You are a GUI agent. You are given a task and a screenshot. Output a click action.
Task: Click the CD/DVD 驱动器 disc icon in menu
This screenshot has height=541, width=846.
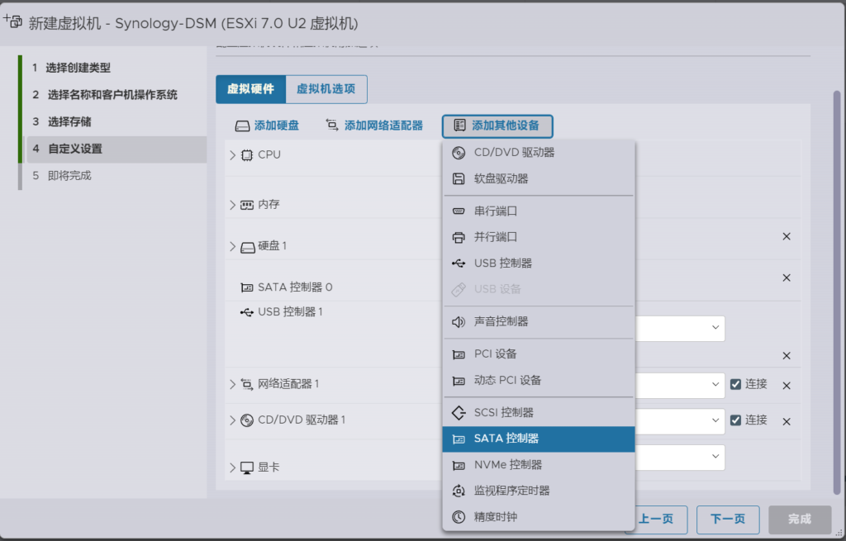pos(458,153)
